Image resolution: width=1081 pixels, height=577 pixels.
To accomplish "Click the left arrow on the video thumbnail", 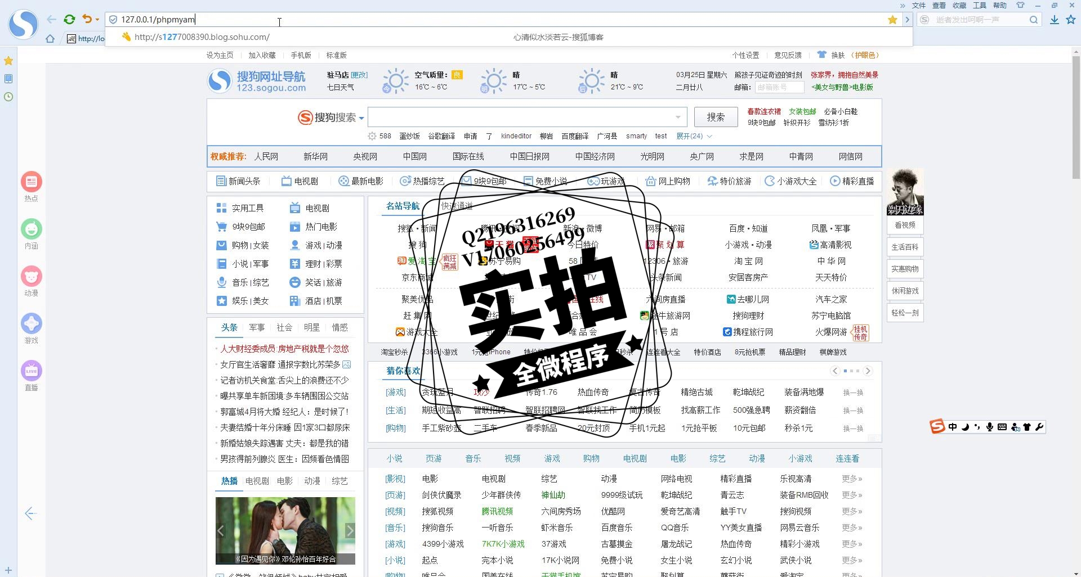I will (221, 530).
